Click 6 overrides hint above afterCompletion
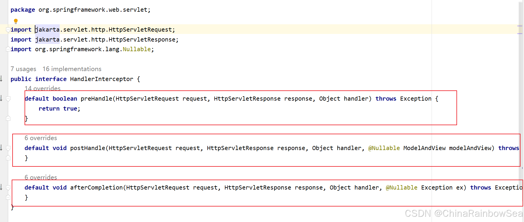The image size is (524, 222). pyautogui.click(x=41, y=177)
